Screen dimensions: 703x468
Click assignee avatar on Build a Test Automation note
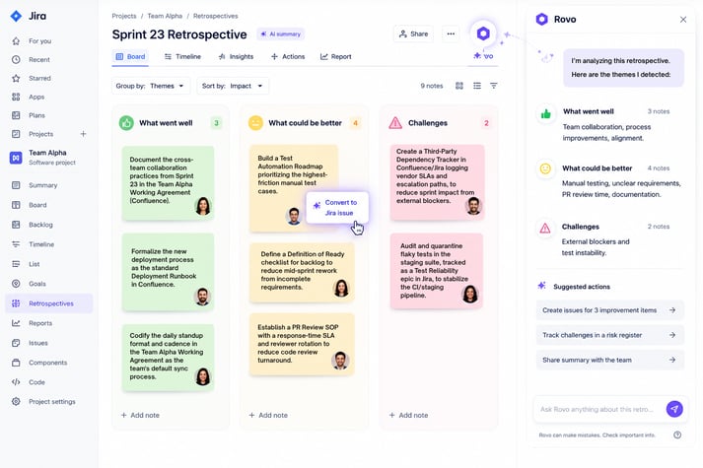coord(294,217)
